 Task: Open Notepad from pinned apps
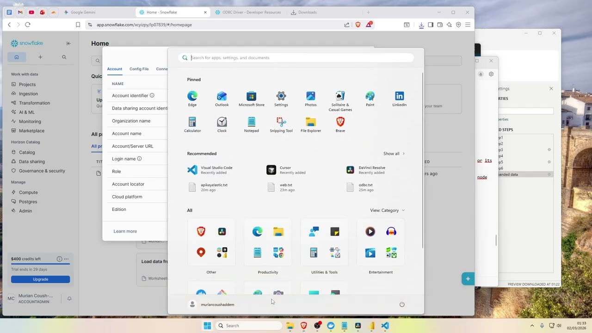[252, 125]
